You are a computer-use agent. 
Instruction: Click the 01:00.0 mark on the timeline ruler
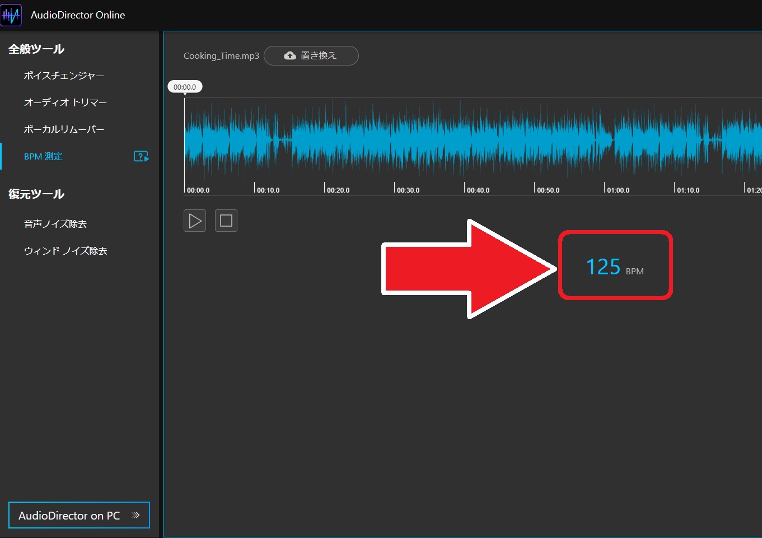[x=618, y=190]
